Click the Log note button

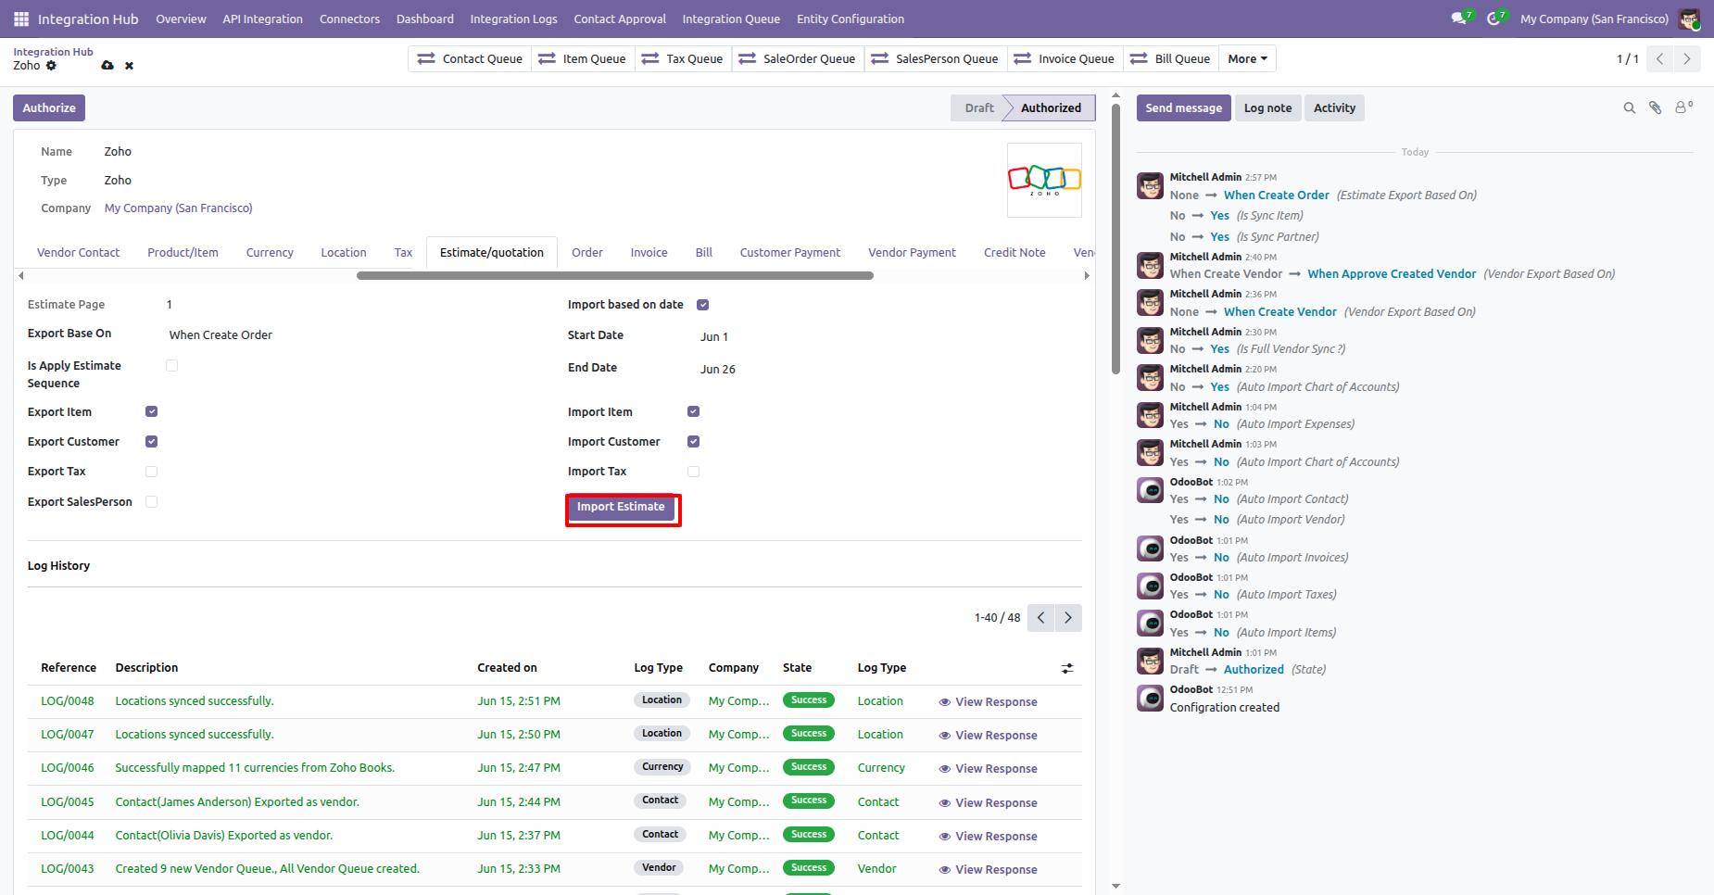(x=1267, y=108)
